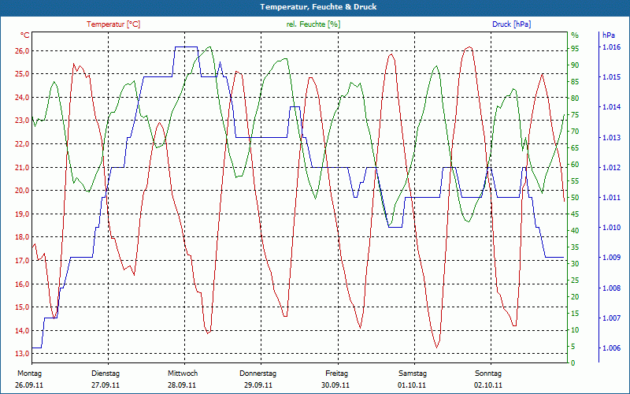Image resolution: width=630 pixels, height=394 pixels.
Task: Click the 24,0 temperature axis value
Action: 22,97
